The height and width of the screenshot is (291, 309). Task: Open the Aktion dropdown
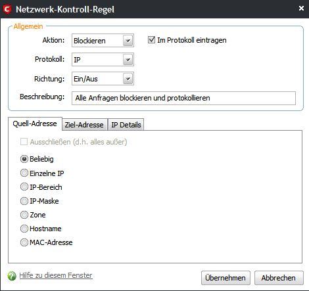(x=103, y=40)
